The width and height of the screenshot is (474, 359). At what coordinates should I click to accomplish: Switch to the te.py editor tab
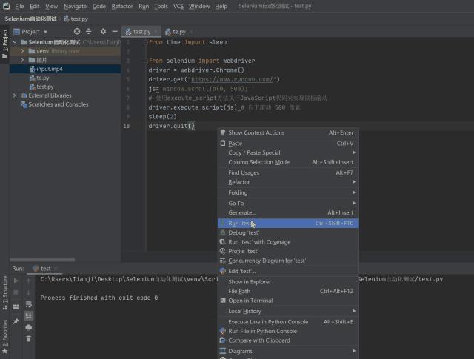[x=178, y=32]
